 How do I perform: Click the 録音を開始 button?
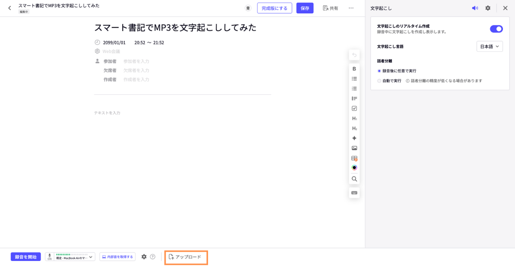[26, 257]
